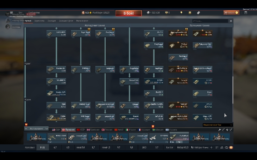
Task: Click the Golden Eagles currency icon
Action: tap(167, 12)
